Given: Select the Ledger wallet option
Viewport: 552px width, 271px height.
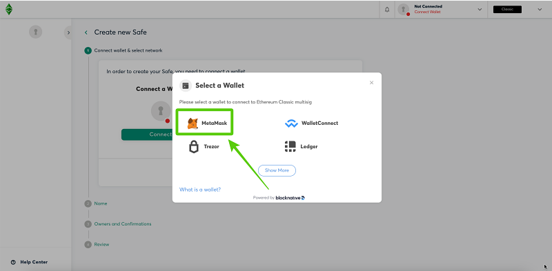Looking at the screenshot, I should 301,146.
